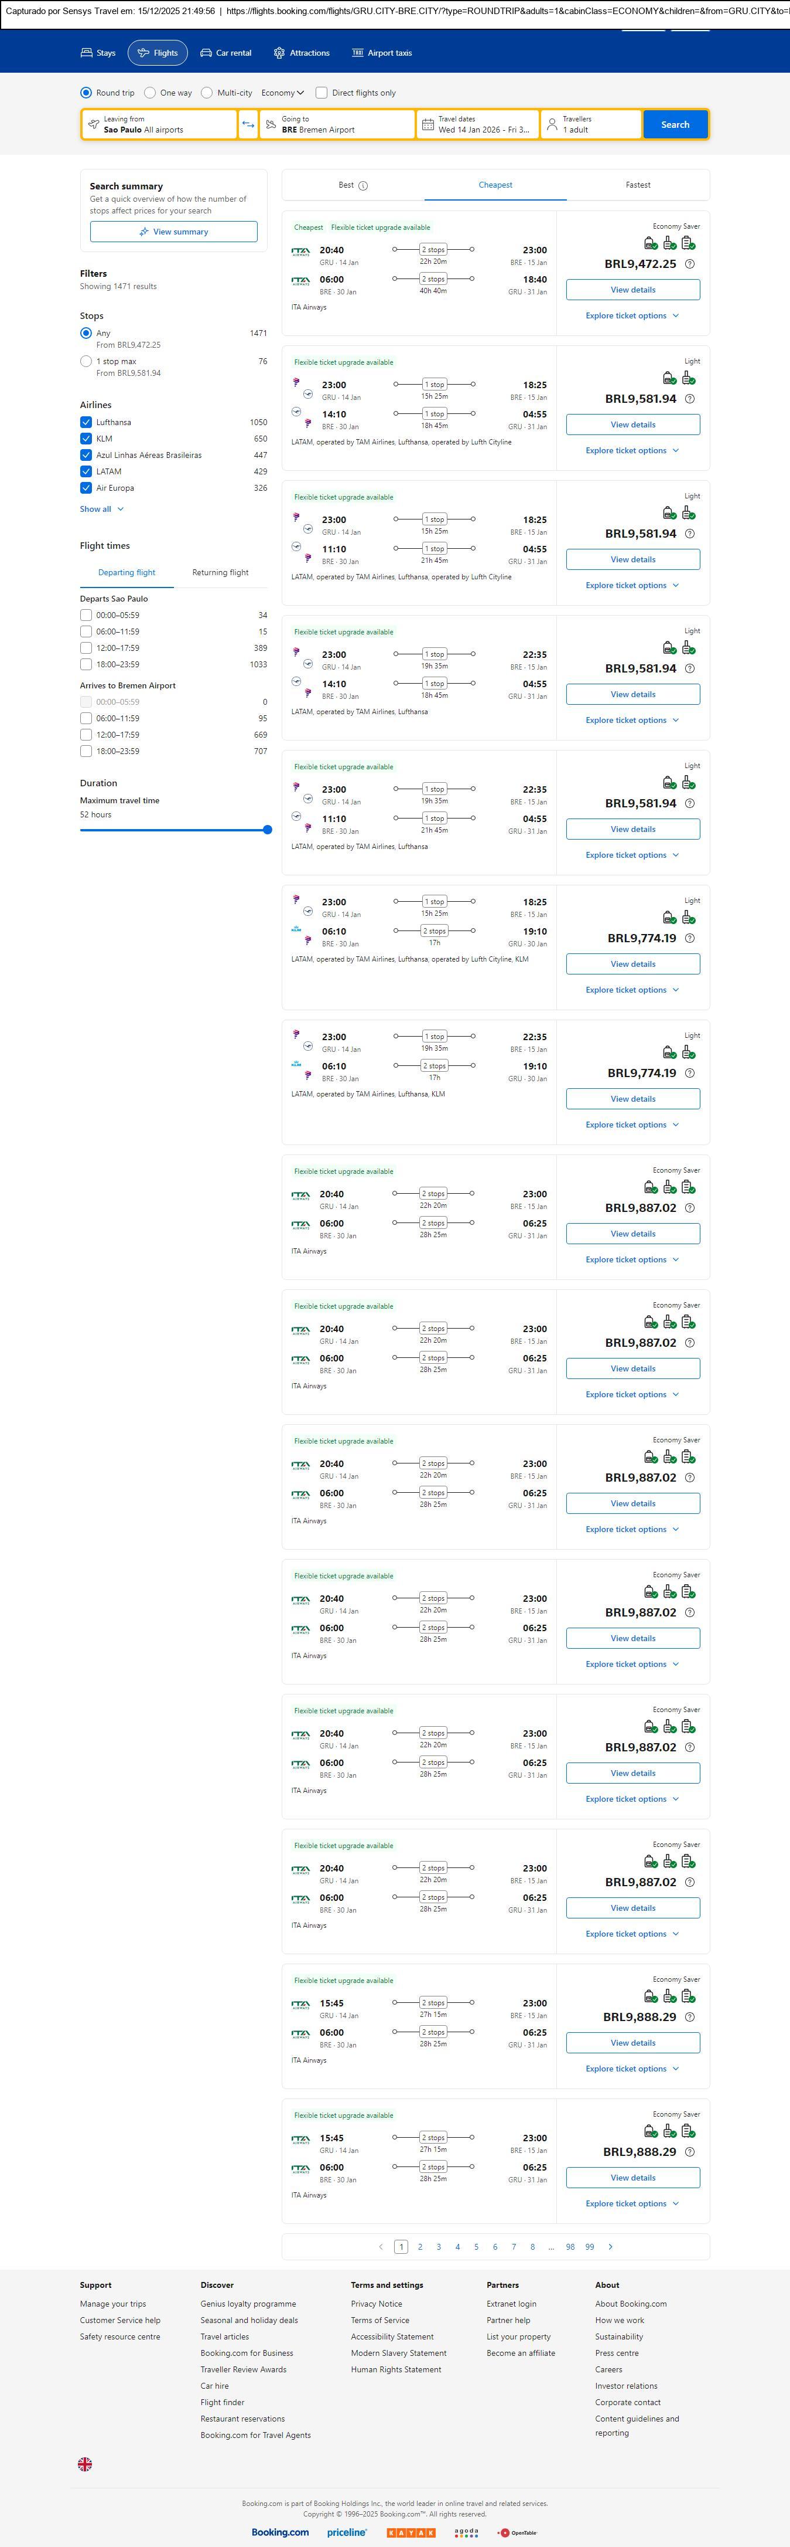
Task: Click the swap origin and destination arrows icon
Action: pyautogui.click(x=248, y=124)
